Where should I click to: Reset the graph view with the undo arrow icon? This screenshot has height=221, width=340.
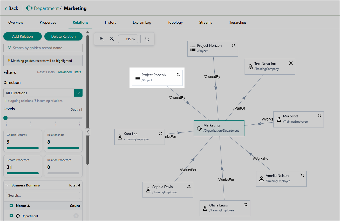[x=147, y=39]
